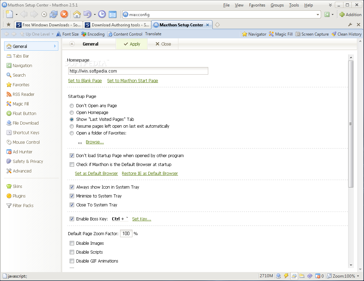The image size is (364, 281).
Task: Switch to Free Windows Downloads tab
Action: point(48,25)
